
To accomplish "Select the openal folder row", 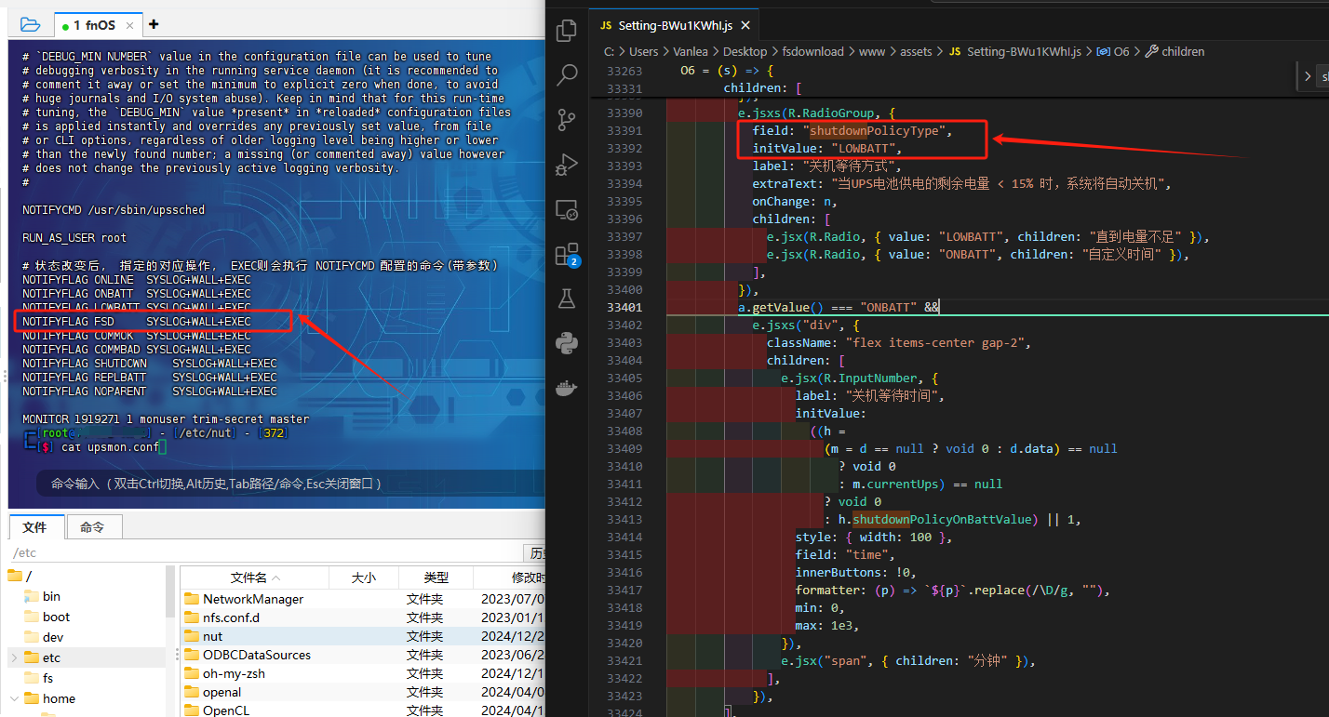I will tap(363, 692).
